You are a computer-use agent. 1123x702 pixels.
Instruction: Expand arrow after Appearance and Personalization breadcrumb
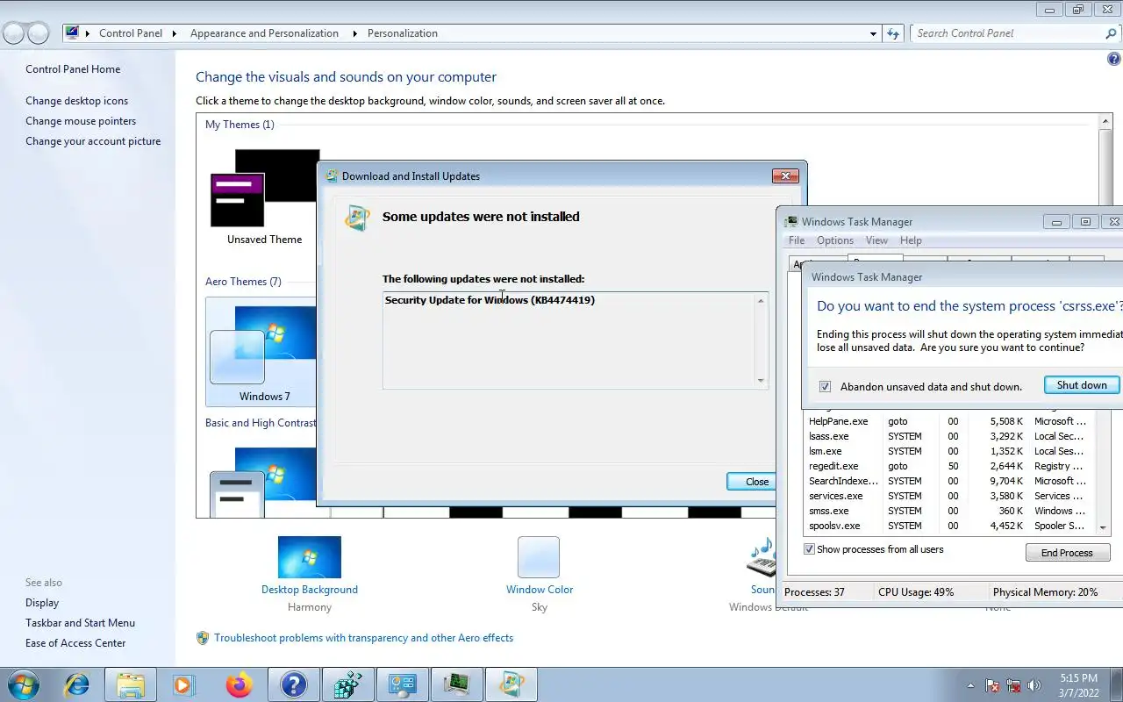(355, 33)
